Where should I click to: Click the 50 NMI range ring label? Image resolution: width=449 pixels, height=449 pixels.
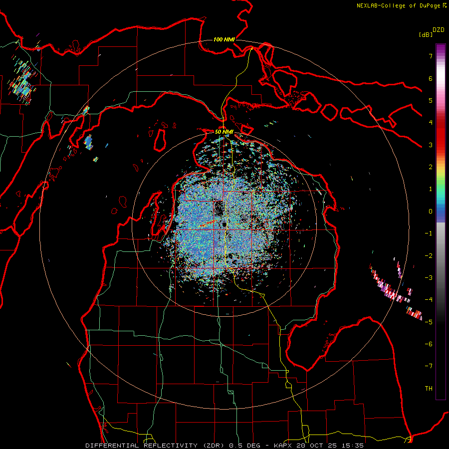(224, 132)
